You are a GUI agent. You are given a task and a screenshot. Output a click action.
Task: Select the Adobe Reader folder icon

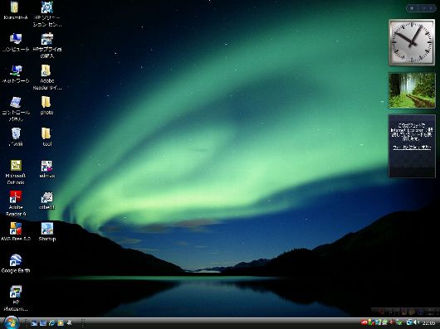pos(46,77)
